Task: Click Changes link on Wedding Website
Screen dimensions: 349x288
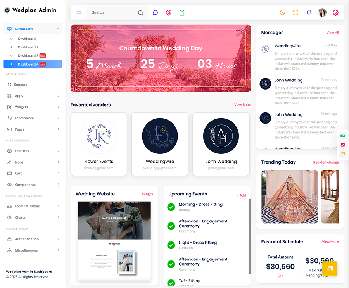Action: tap(146, 194)
